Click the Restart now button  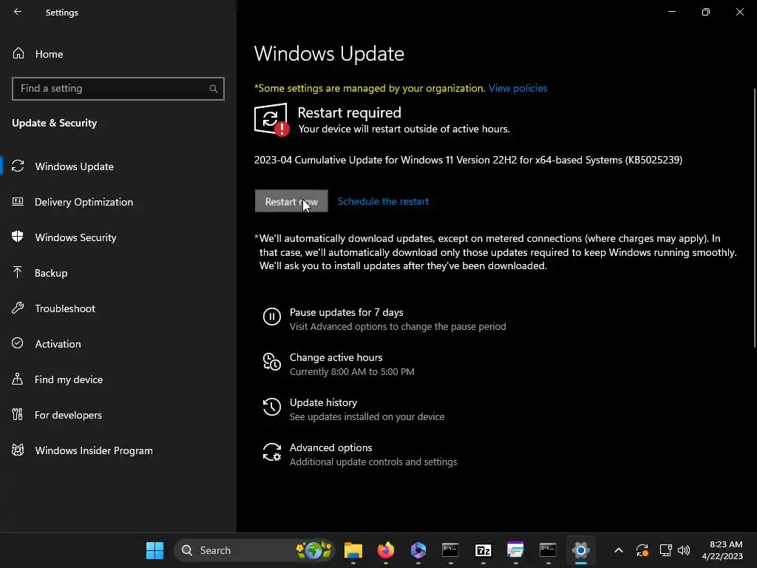coord(291,201)
